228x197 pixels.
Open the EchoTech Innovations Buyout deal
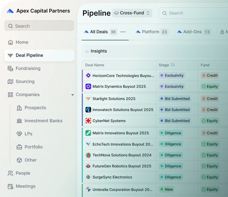(123, 144)
